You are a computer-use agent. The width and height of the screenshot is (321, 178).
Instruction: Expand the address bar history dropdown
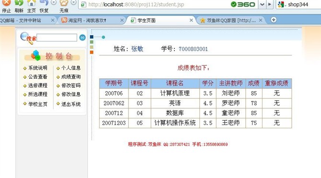[x=262, y=4]
